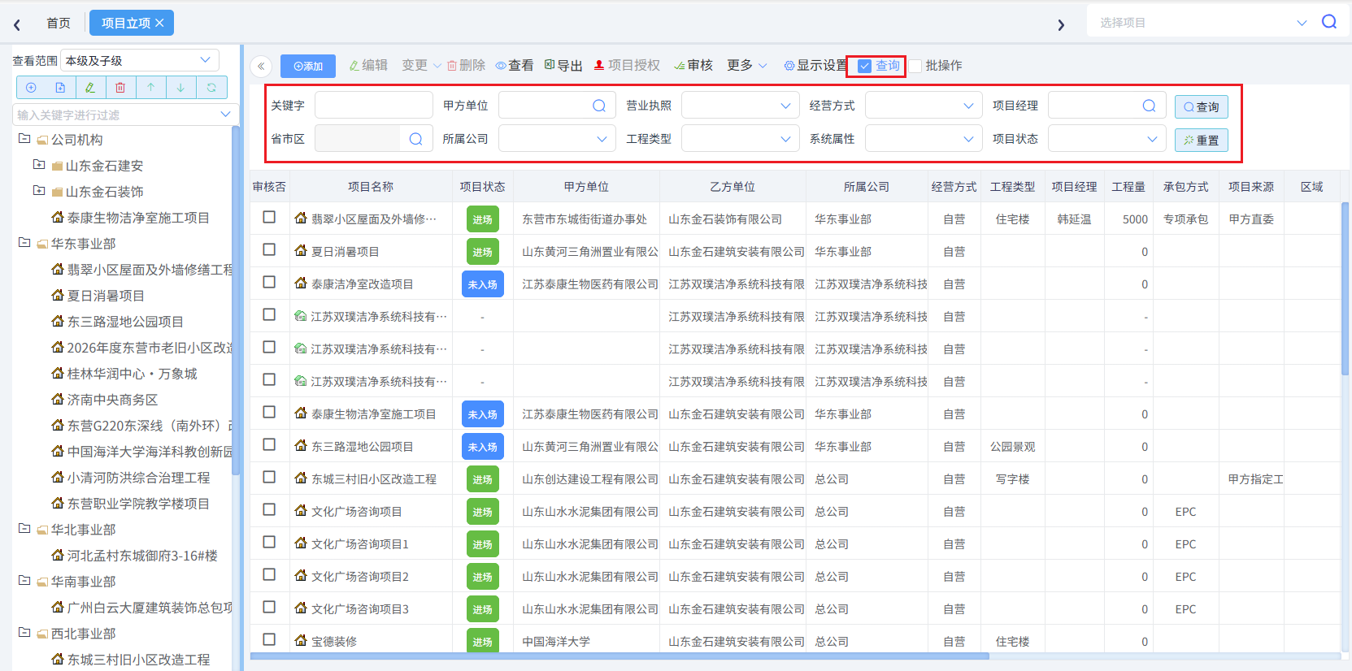Viewport: 1352px width, 671px height.
Task: Open the 经营方式 filter dropdown
Action: [924, 106]
